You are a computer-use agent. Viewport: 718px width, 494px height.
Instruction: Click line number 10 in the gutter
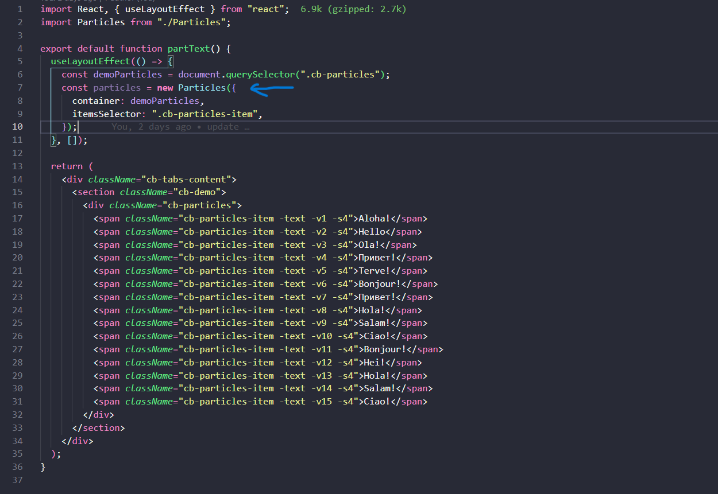tap(17, 127)
